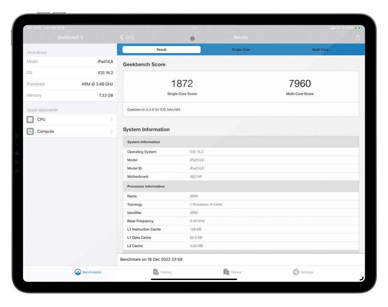Click the Motherboard J621AP row
This screenshot has width=388, height=307.
click(241, 177)
